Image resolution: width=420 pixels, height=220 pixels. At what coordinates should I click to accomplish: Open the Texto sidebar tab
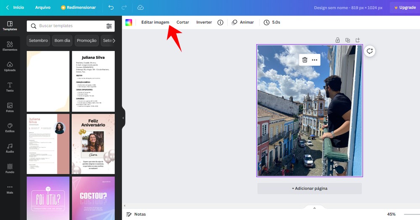pos(10,87)
